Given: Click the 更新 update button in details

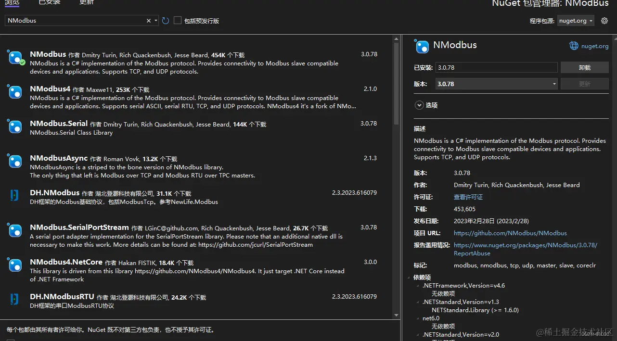Looking at the screenshot, I should 584,84.
